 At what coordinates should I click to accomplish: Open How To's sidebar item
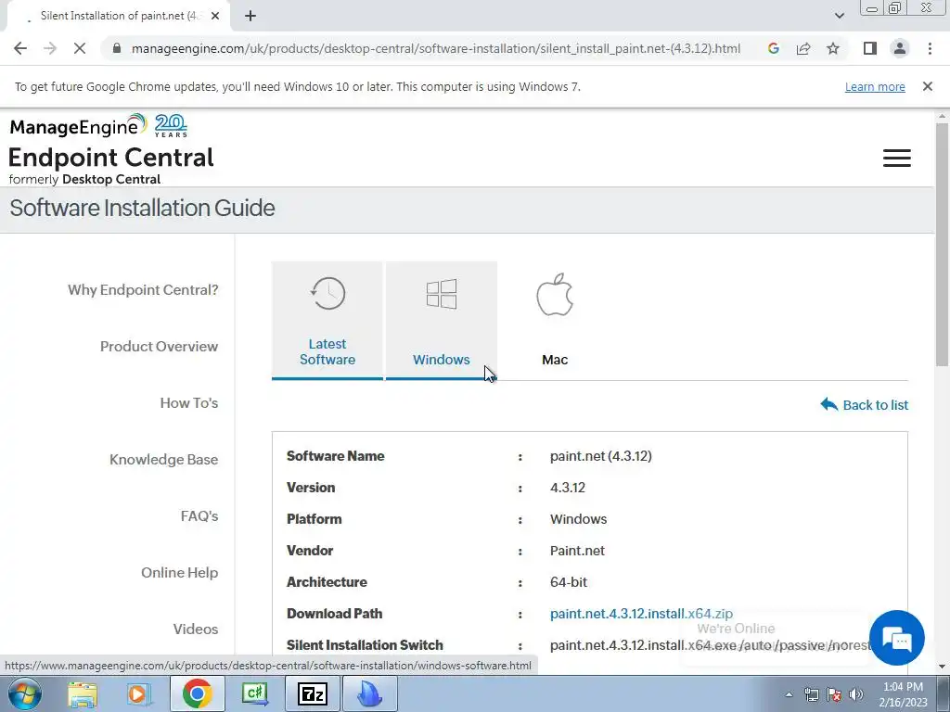click(189, 402)
